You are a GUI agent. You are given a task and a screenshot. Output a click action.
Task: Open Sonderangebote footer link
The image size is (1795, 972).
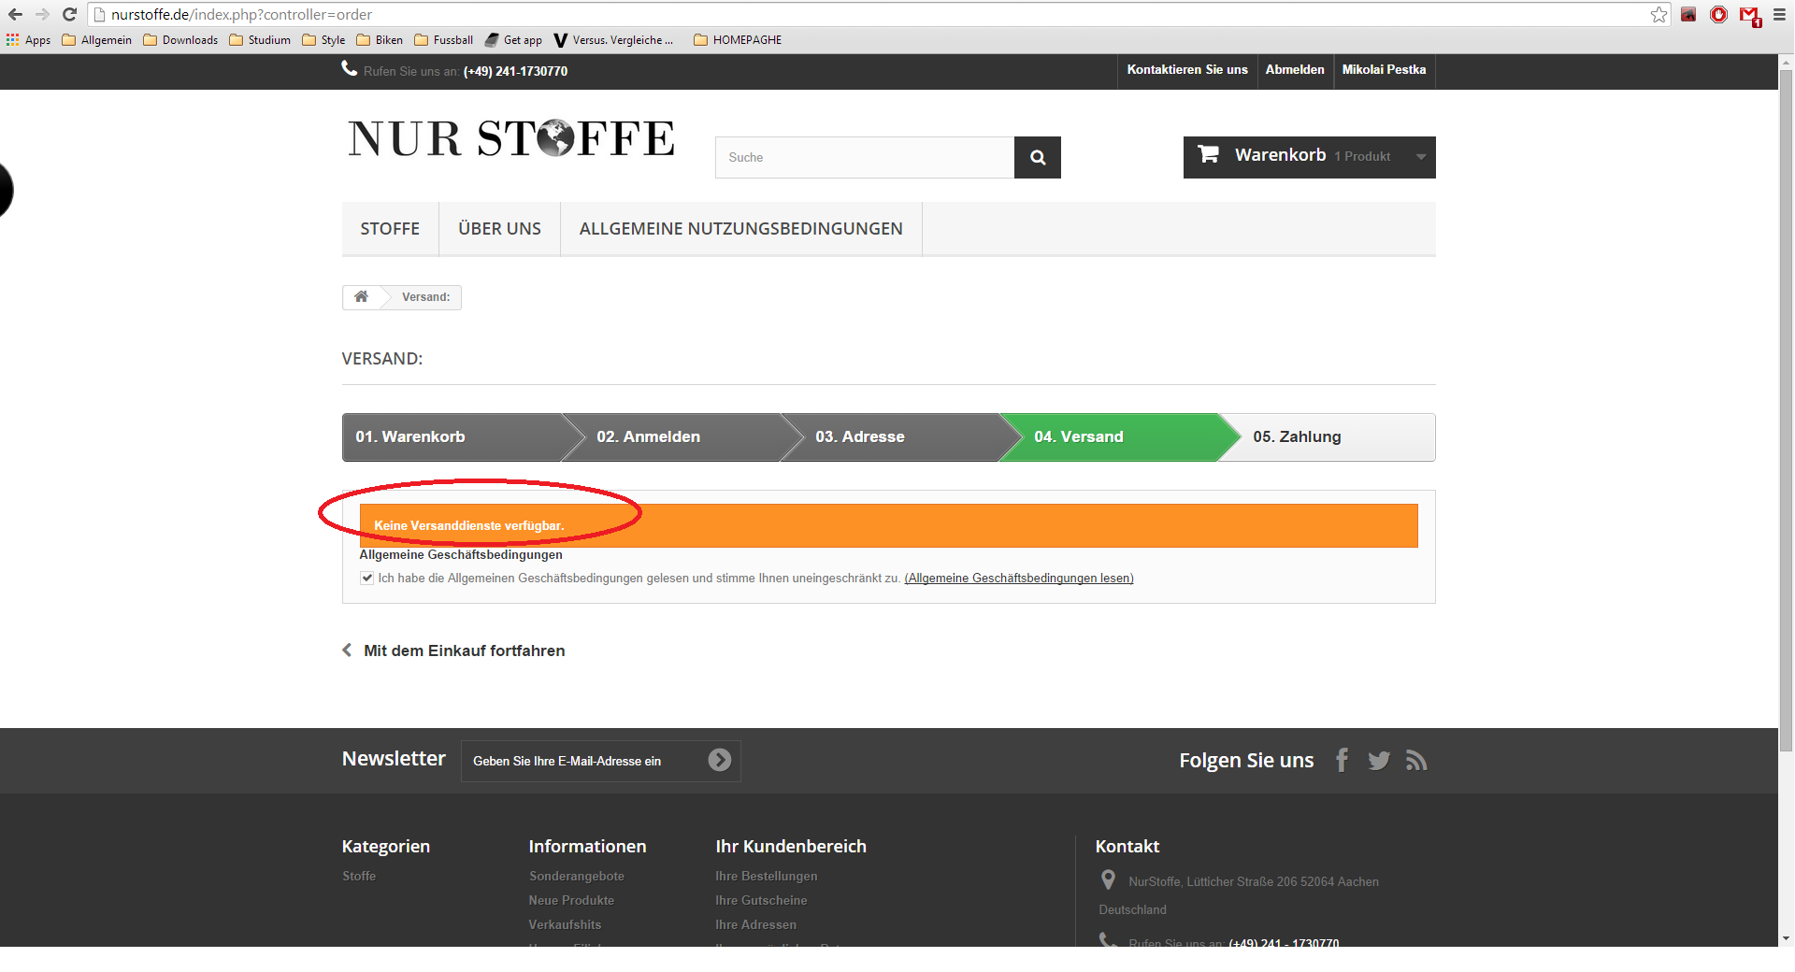577,876
